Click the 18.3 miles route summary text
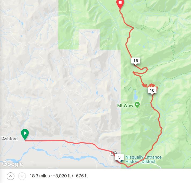191x183 pixels. click(x=40, y=176)
